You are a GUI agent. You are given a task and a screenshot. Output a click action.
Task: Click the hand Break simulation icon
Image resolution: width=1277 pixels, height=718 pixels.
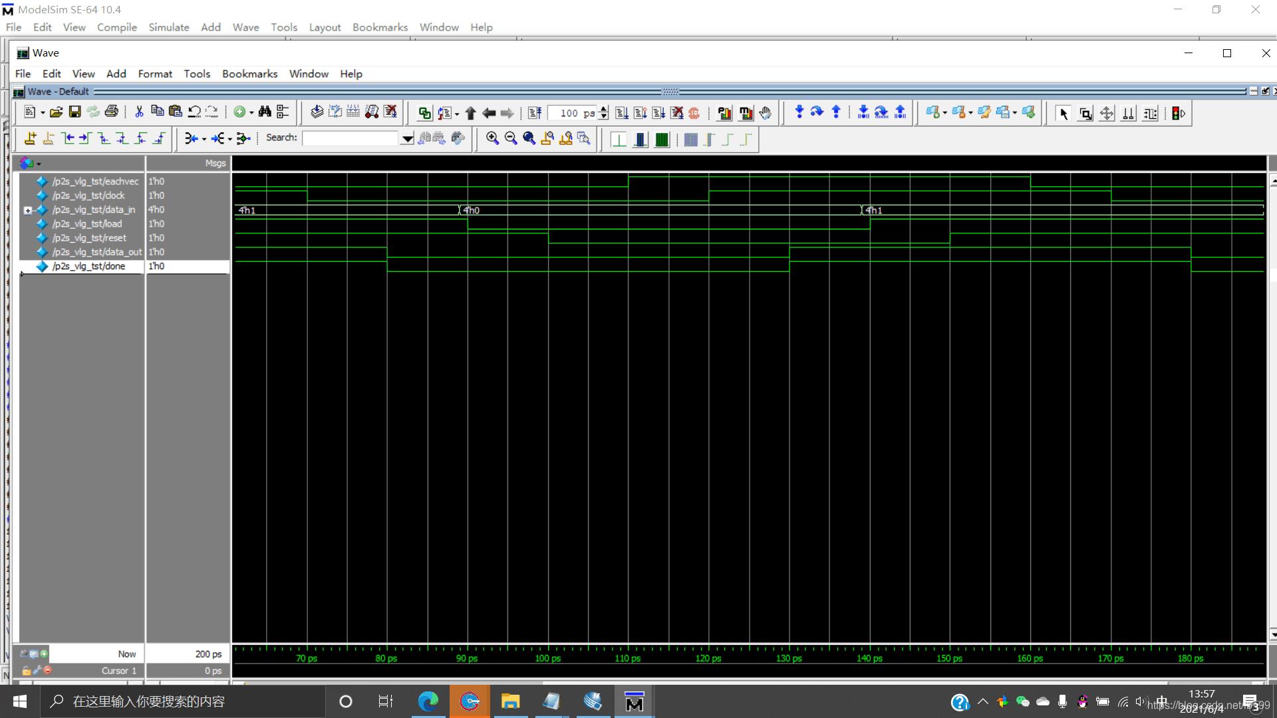pyautogui.click(x=766, y=113)
